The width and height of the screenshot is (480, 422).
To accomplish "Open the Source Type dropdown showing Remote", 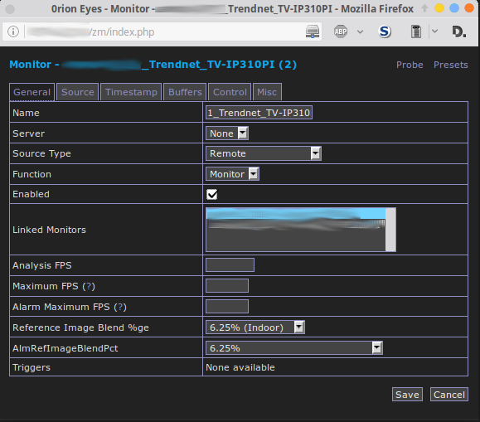I will click(264, 153).
